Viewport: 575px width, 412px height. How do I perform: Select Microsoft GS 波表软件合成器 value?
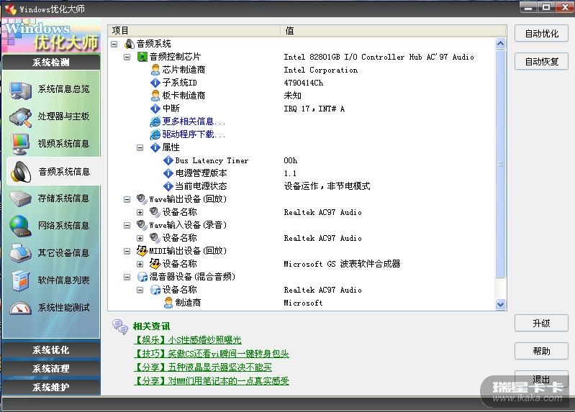(x=342, y=264)
